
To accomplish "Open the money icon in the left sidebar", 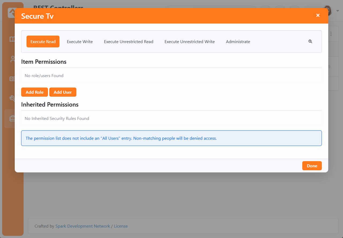I will click(12, 79).
